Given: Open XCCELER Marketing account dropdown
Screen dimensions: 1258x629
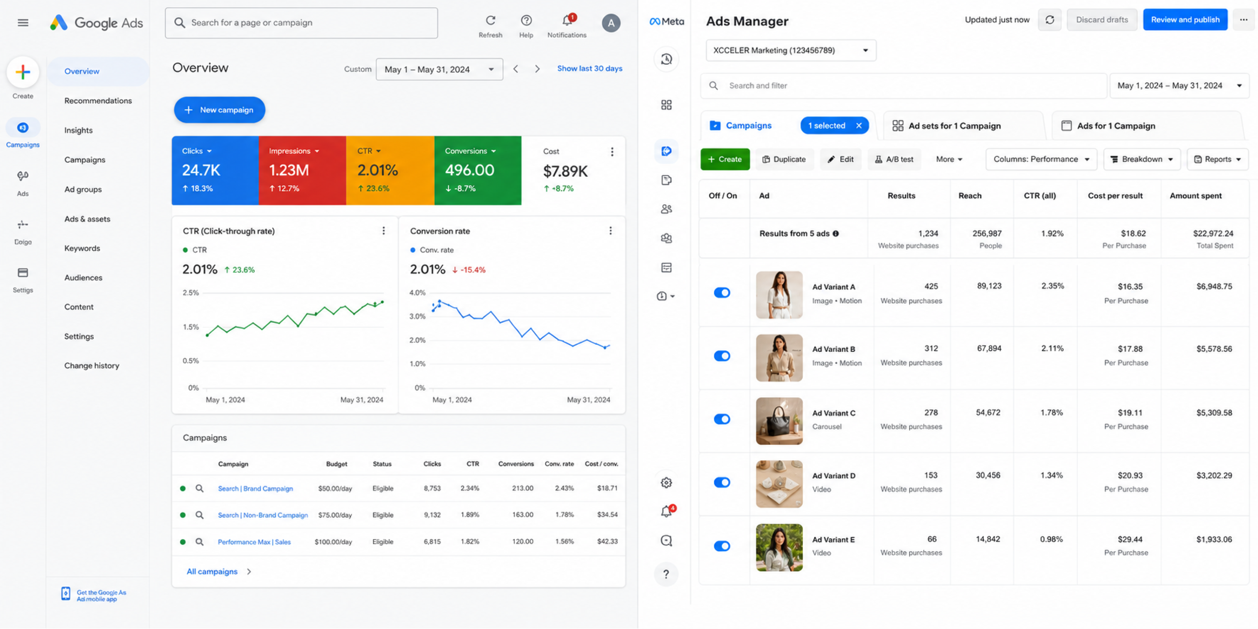Looking at the screenshot, I should click(791, 50).
